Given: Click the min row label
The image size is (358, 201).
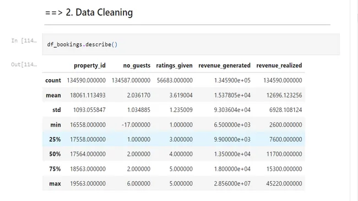Looking at the screenshot, I should pyautogui.click(x=56, y=125).
